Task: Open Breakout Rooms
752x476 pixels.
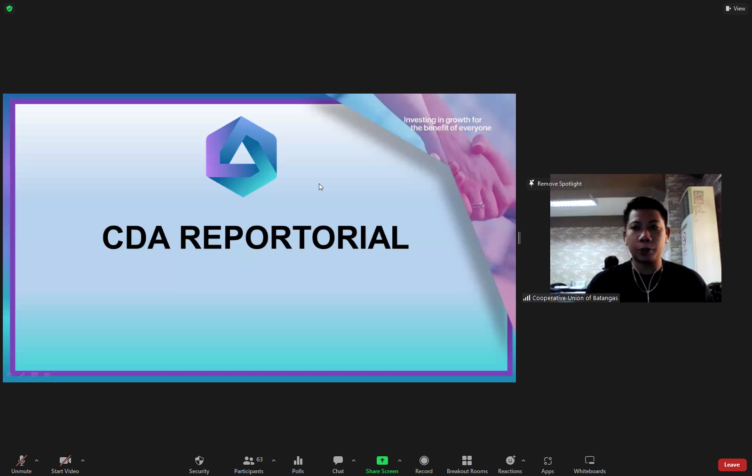Action: pyautogui.click(x=467, y=464)
